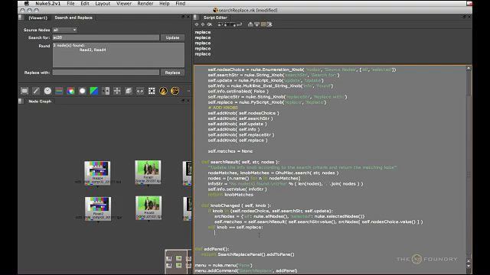Run the current script with return-arrow icon

[x=239, y=24]
